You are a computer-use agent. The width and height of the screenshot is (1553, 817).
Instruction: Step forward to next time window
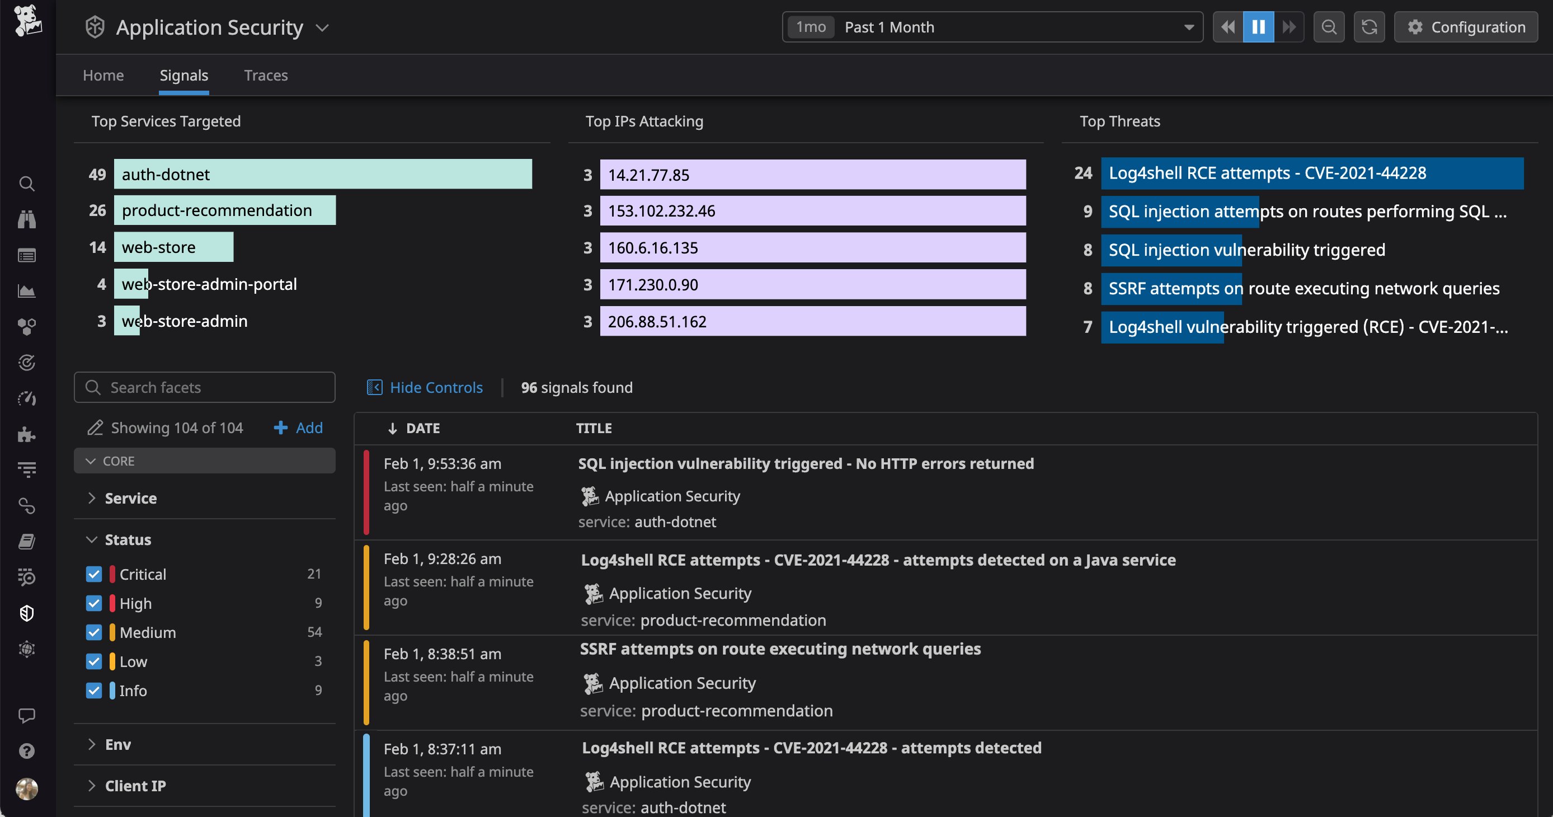pos(1289,27)
